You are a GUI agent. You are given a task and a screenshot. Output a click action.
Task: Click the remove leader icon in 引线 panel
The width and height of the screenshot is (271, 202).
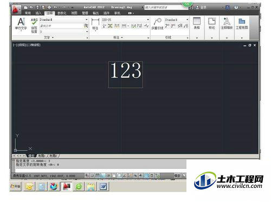click(x=173, y=26)
